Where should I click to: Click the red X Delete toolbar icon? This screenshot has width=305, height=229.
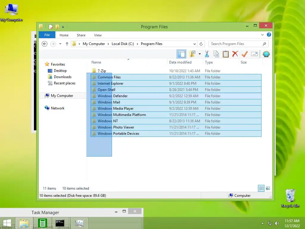pos(235,54)
